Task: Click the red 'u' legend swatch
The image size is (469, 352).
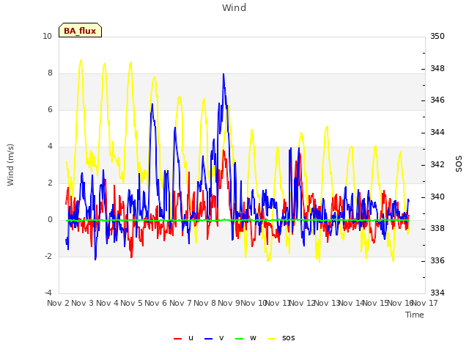Action: click(x=177, y=339)
